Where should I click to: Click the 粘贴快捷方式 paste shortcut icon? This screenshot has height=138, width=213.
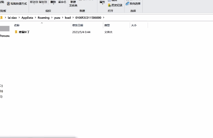pos(8,4)
